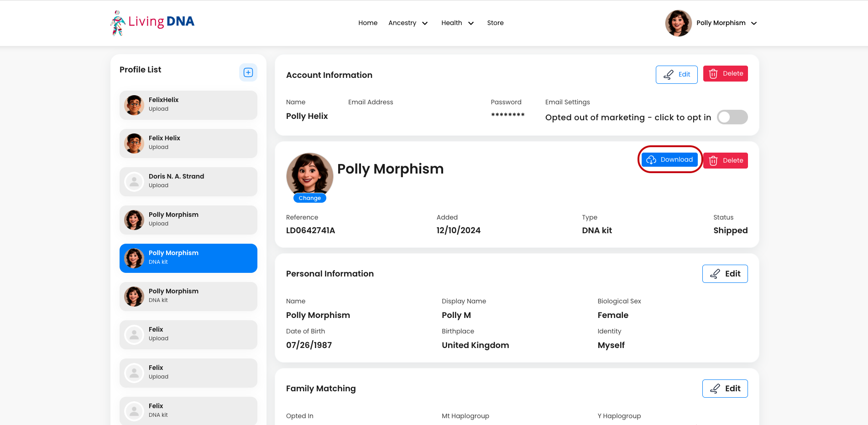This screenshot has height=425, width=868.
Task: Expand the Ancestry menu chevron
Action: 425,23
